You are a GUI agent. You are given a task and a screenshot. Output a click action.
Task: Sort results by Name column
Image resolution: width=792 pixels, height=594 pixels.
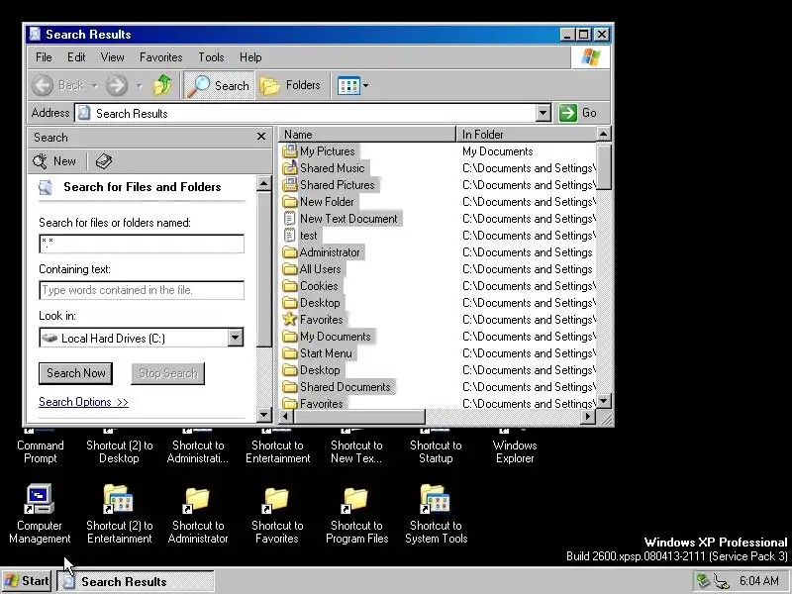pos(367,135)
